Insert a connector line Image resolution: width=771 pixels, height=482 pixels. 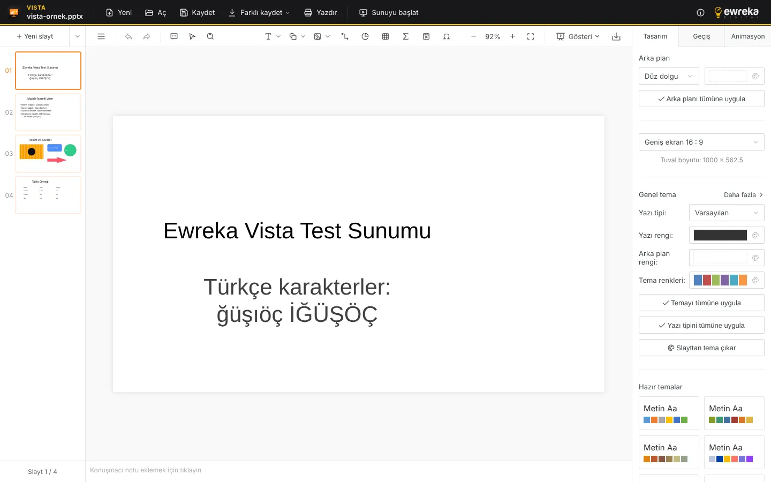pyautogui.click(x=345, y=36)
